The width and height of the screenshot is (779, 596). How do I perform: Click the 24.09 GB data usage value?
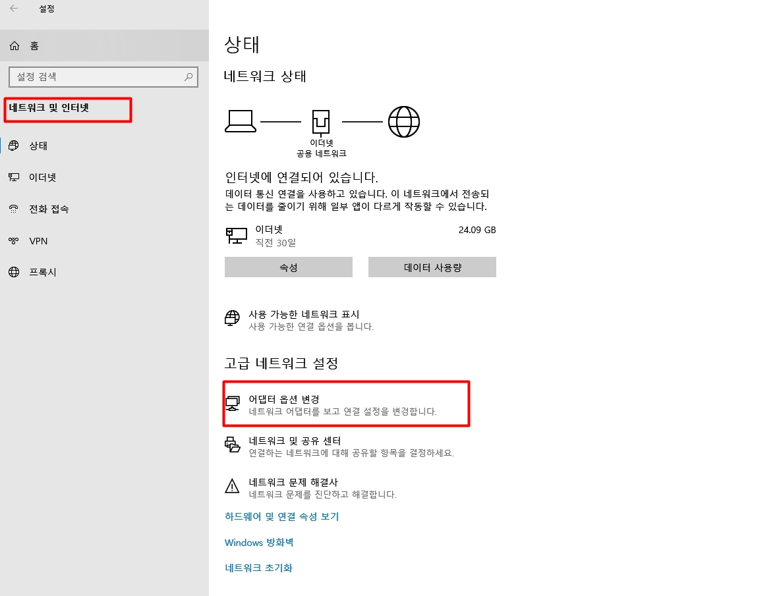click(x=477, y=230)
